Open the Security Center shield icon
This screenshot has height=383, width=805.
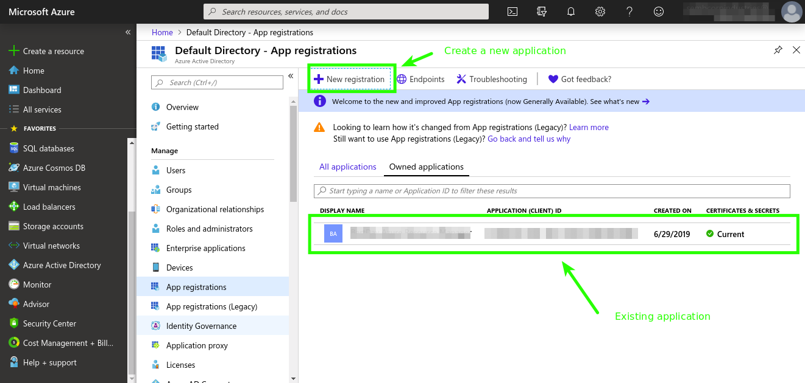[14, 323]
